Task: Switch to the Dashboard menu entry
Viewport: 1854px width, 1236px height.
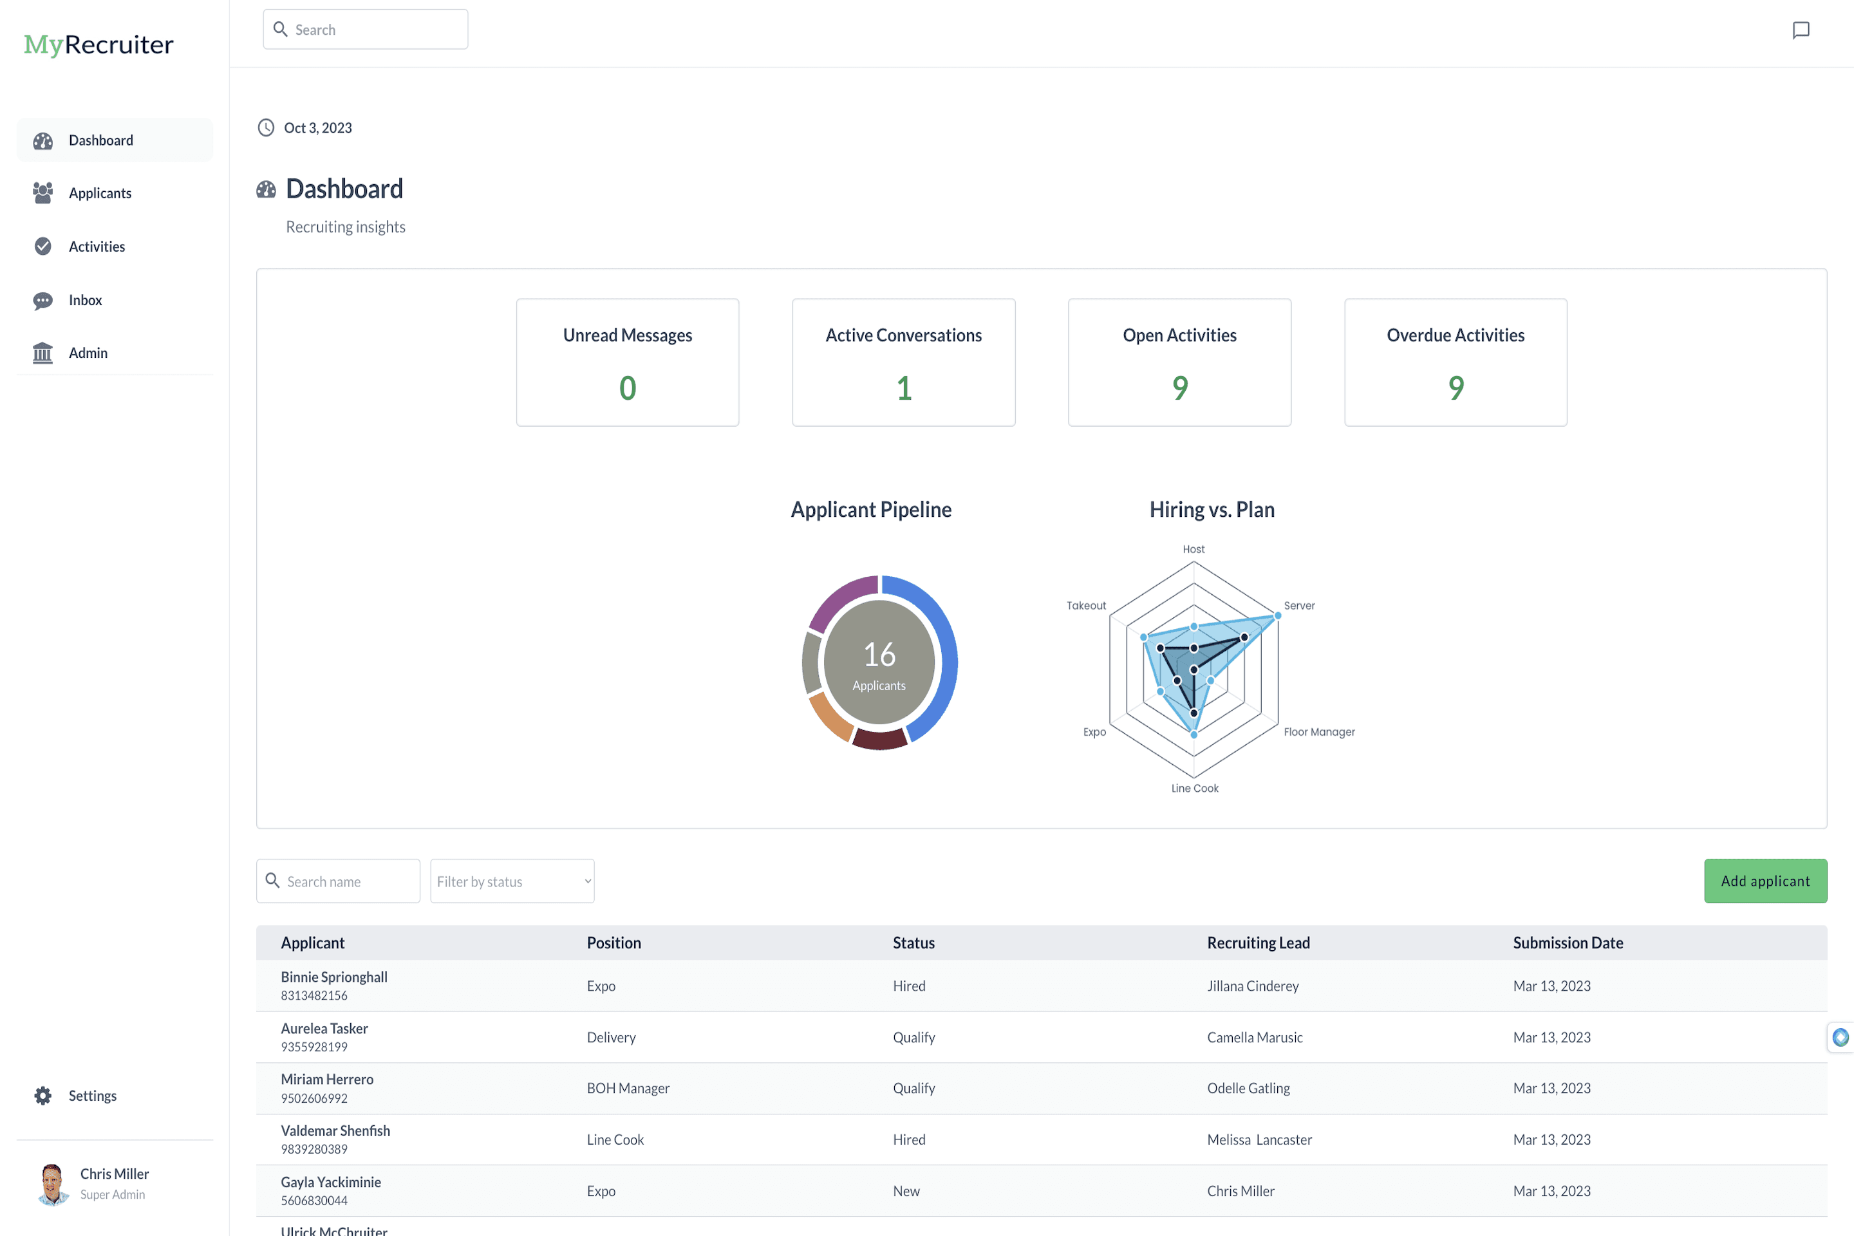Action: (x=100, y=140)
